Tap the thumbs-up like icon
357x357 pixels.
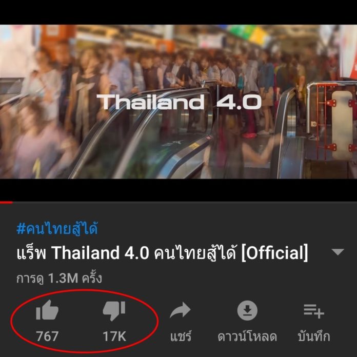coord(47,310)
